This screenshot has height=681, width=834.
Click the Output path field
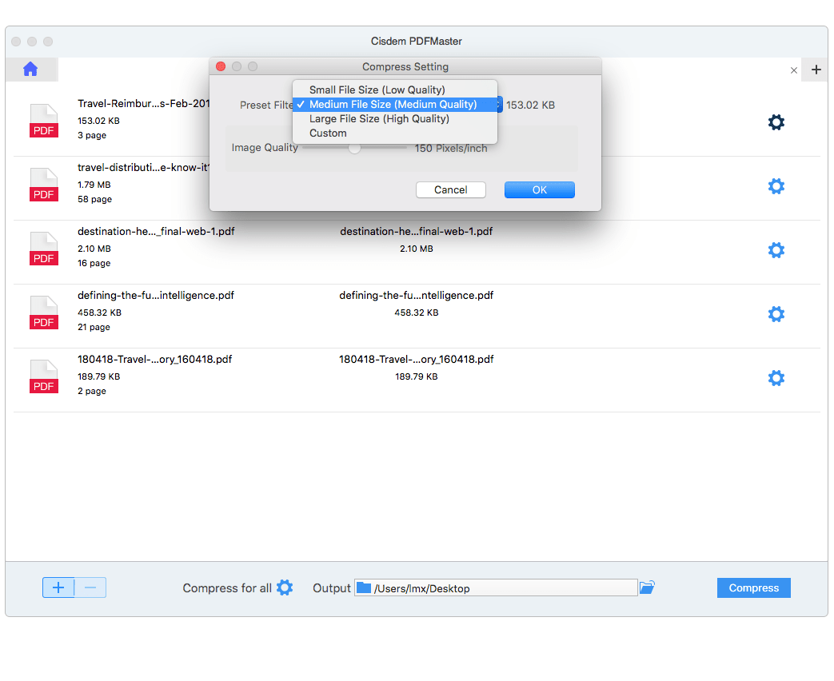click(x=496, y=587)
